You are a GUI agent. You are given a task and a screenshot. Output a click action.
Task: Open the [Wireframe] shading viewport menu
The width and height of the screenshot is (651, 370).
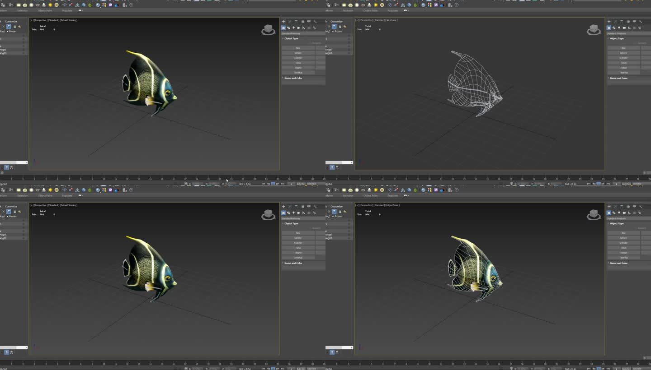(x=392, y=20)
